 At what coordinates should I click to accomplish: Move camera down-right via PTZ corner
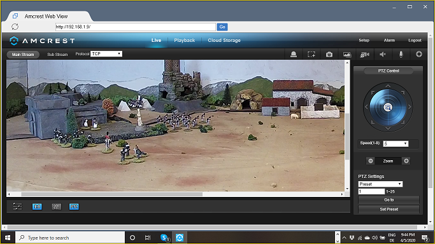(x=403, y=122)
